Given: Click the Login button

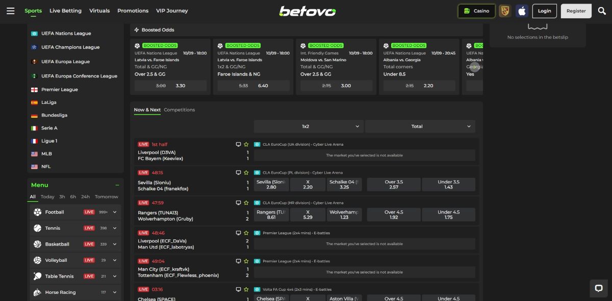Looking at the screenshot, I should click(x=544, y=11).
